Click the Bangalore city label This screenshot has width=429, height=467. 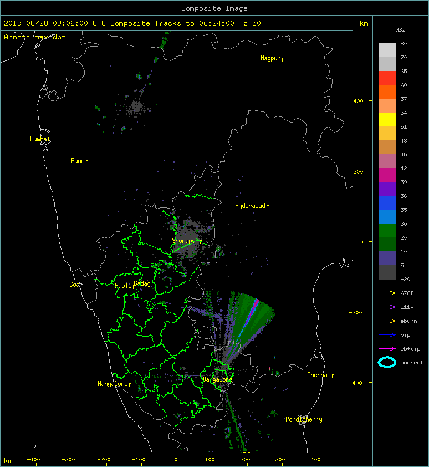tap(219, 379)
